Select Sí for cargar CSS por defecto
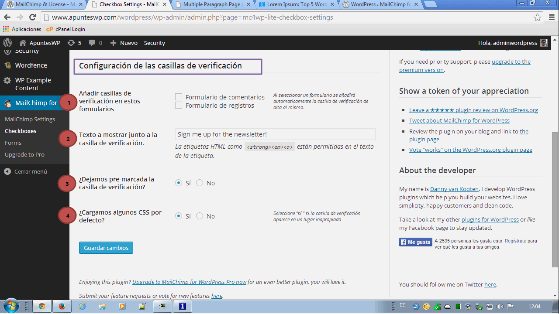This screenshot has width=559, height=314. pyautogui.click(x=179, y=216)
